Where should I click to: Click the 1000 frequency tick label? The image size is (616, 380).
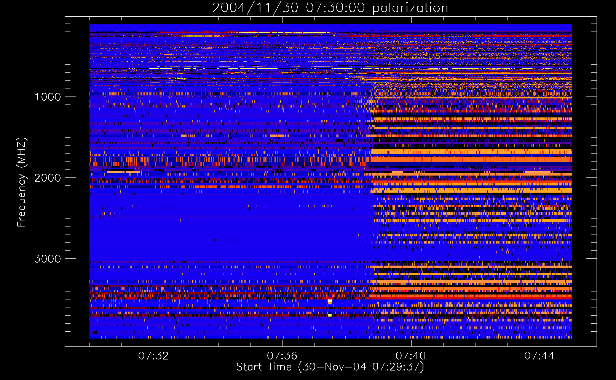48,97
